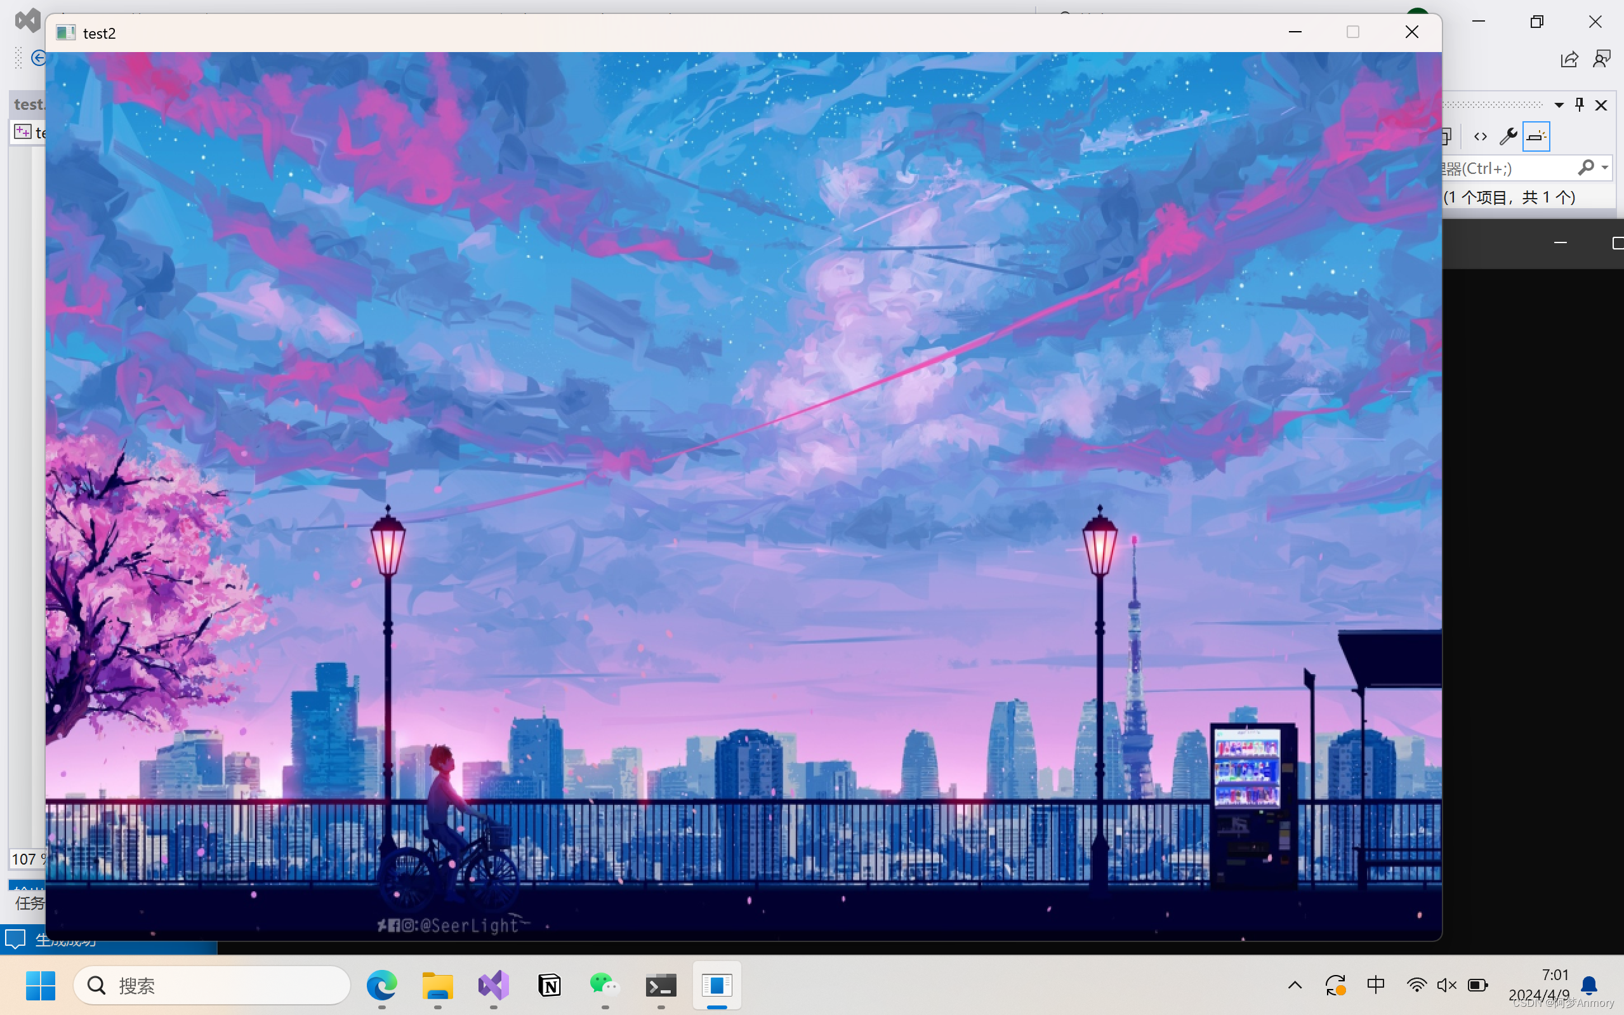Click the battery tray icon

(x=1477, y=985)
